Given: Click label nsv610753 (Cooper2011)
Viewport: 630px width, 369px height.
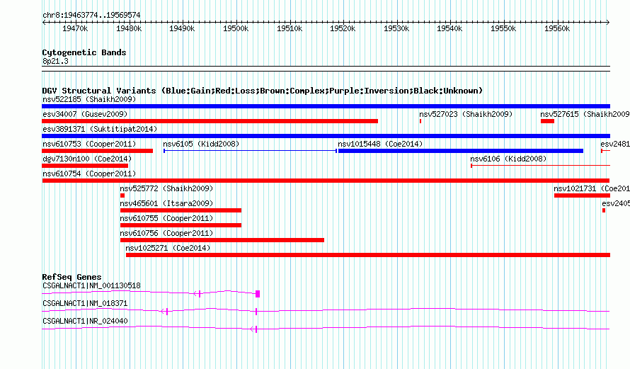Looking at the screenshot, I should tap(89, 144).
